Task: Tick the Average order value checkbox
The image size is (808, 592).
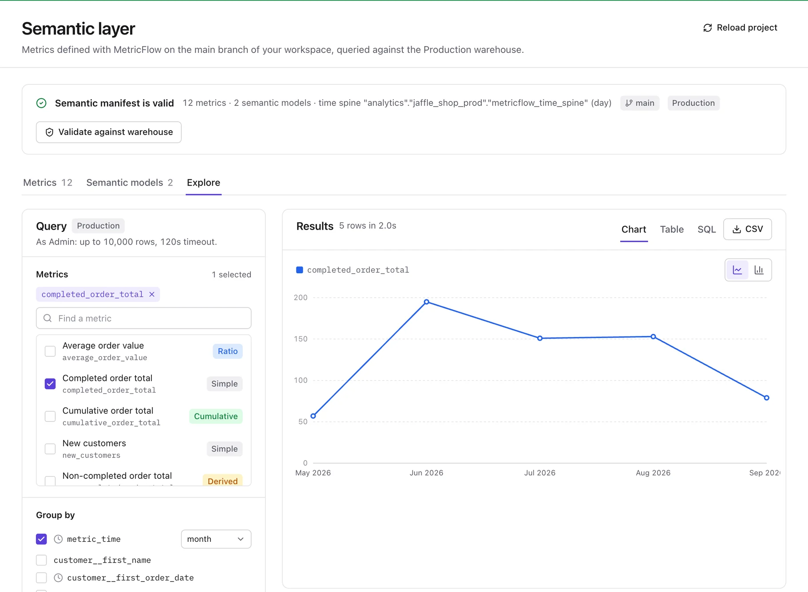Action: (x=50, y=351)
